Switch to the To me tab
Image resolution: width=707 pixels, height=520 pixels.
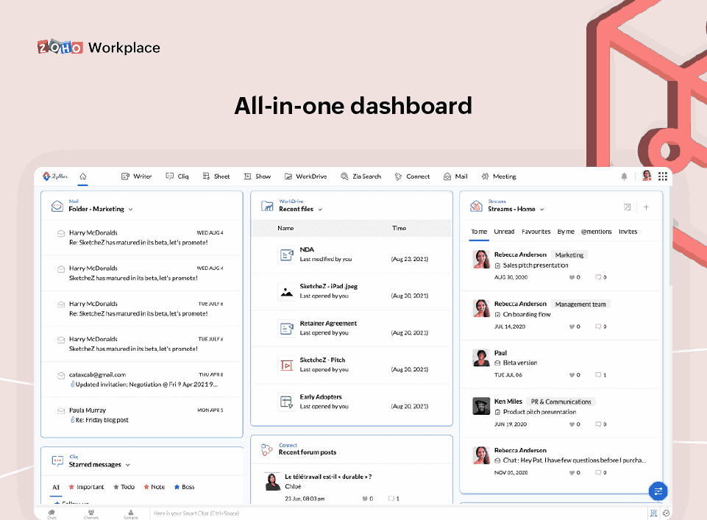479,232
